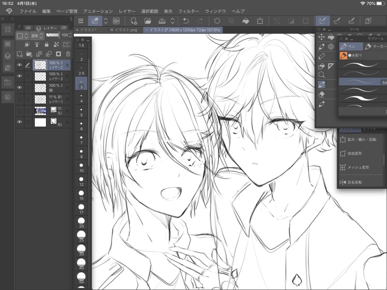
Task: Click the single left chevron above layer panel
Action: coord(12,19)
